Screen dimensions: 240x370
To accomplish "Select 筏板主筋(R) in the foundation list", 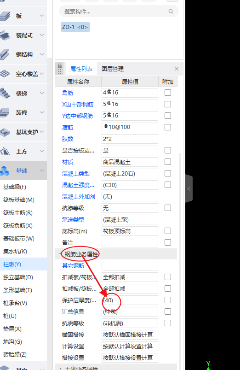I will pyautogui.click(x=17, y=213).
